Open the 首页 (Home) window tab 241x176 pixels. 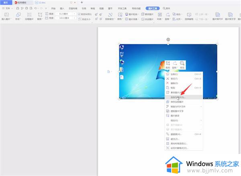point(6,2)
